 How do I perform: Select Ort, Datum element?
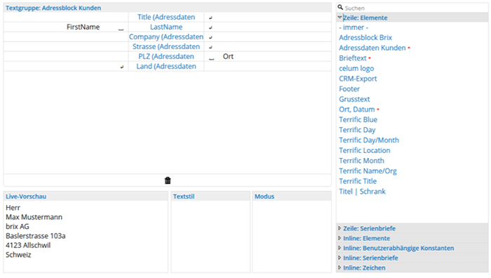tap(357, 110)
